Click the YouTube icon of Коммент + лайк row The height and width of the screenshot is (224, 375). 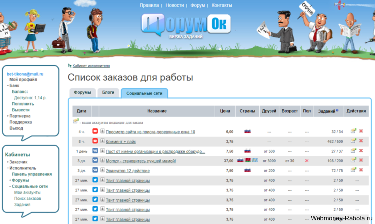95,141
